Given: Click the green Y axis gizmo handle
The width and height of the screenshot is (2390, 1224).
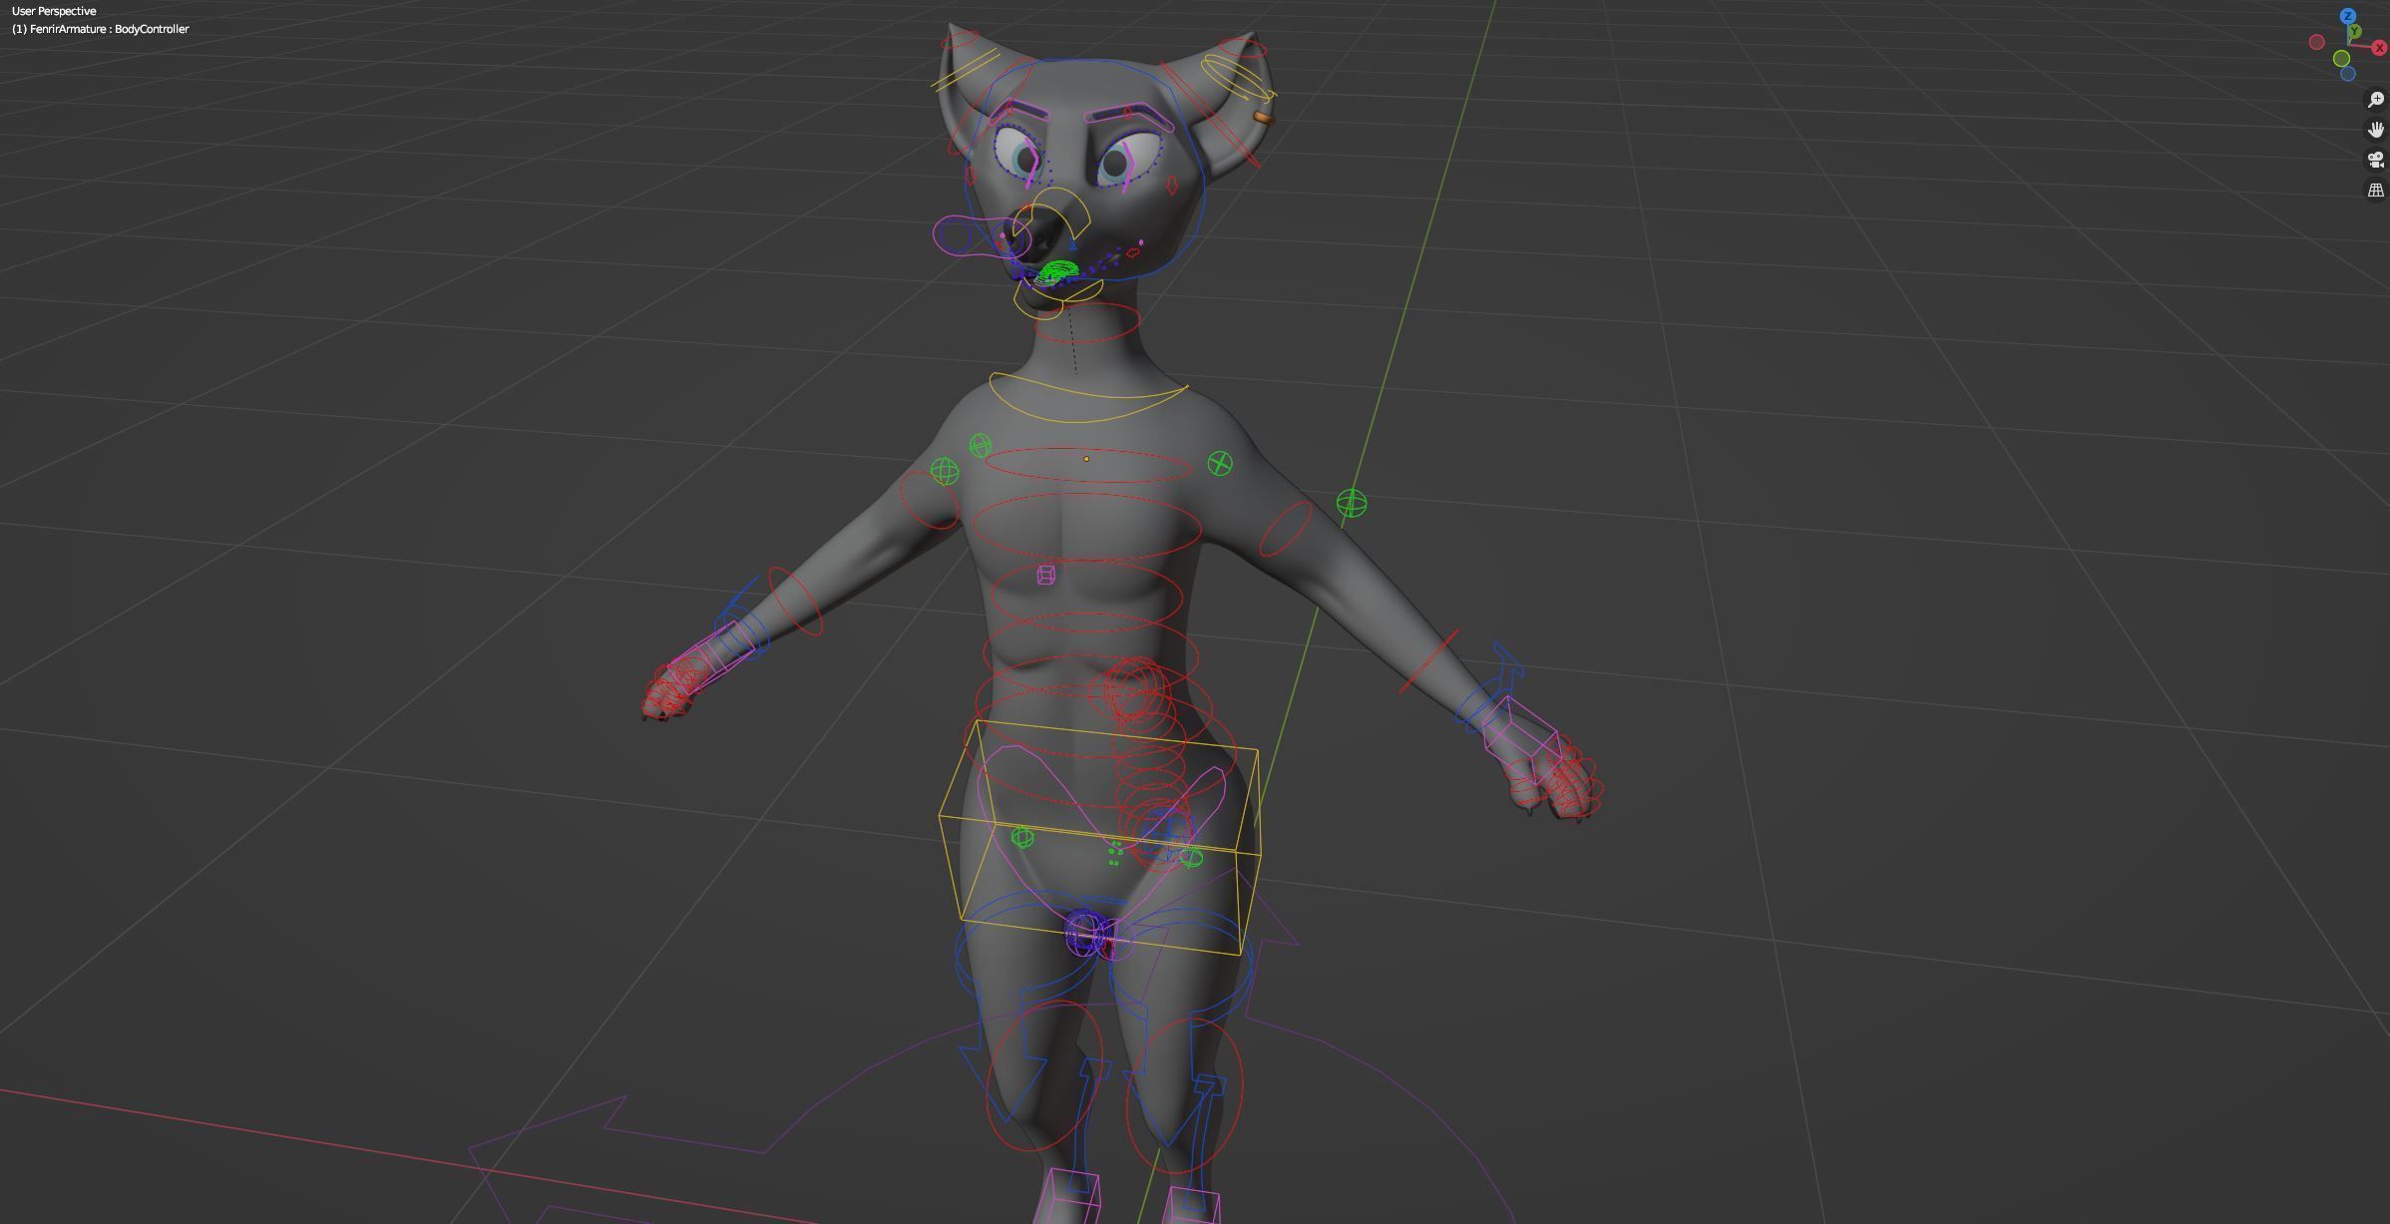Looking at the screenshot, I should [x=2355, y=32].
